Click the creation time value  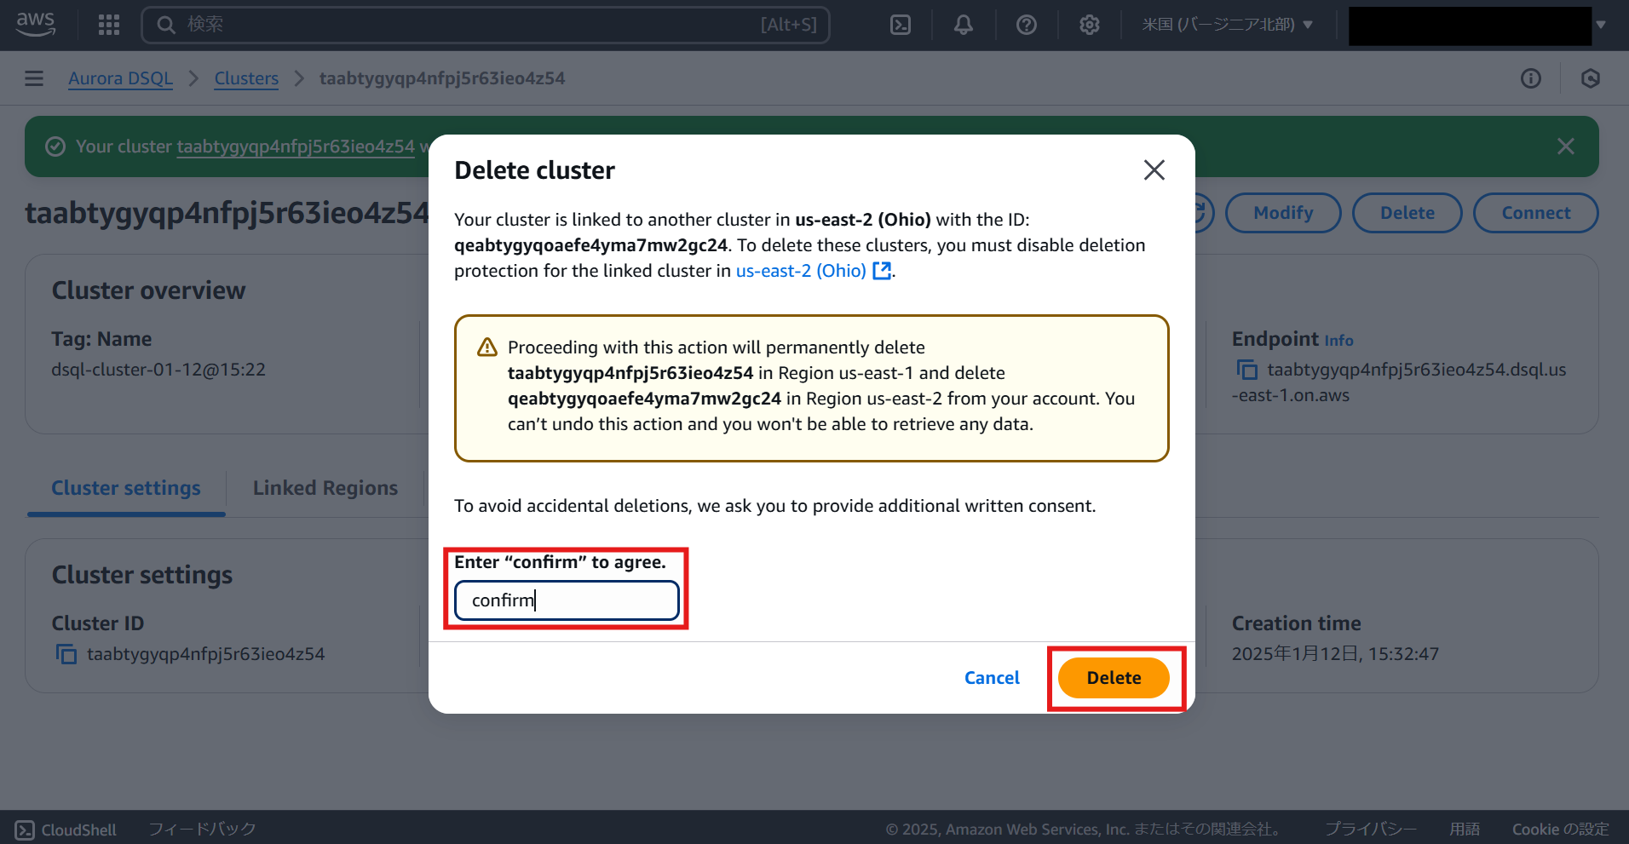tap(1335, 654)
